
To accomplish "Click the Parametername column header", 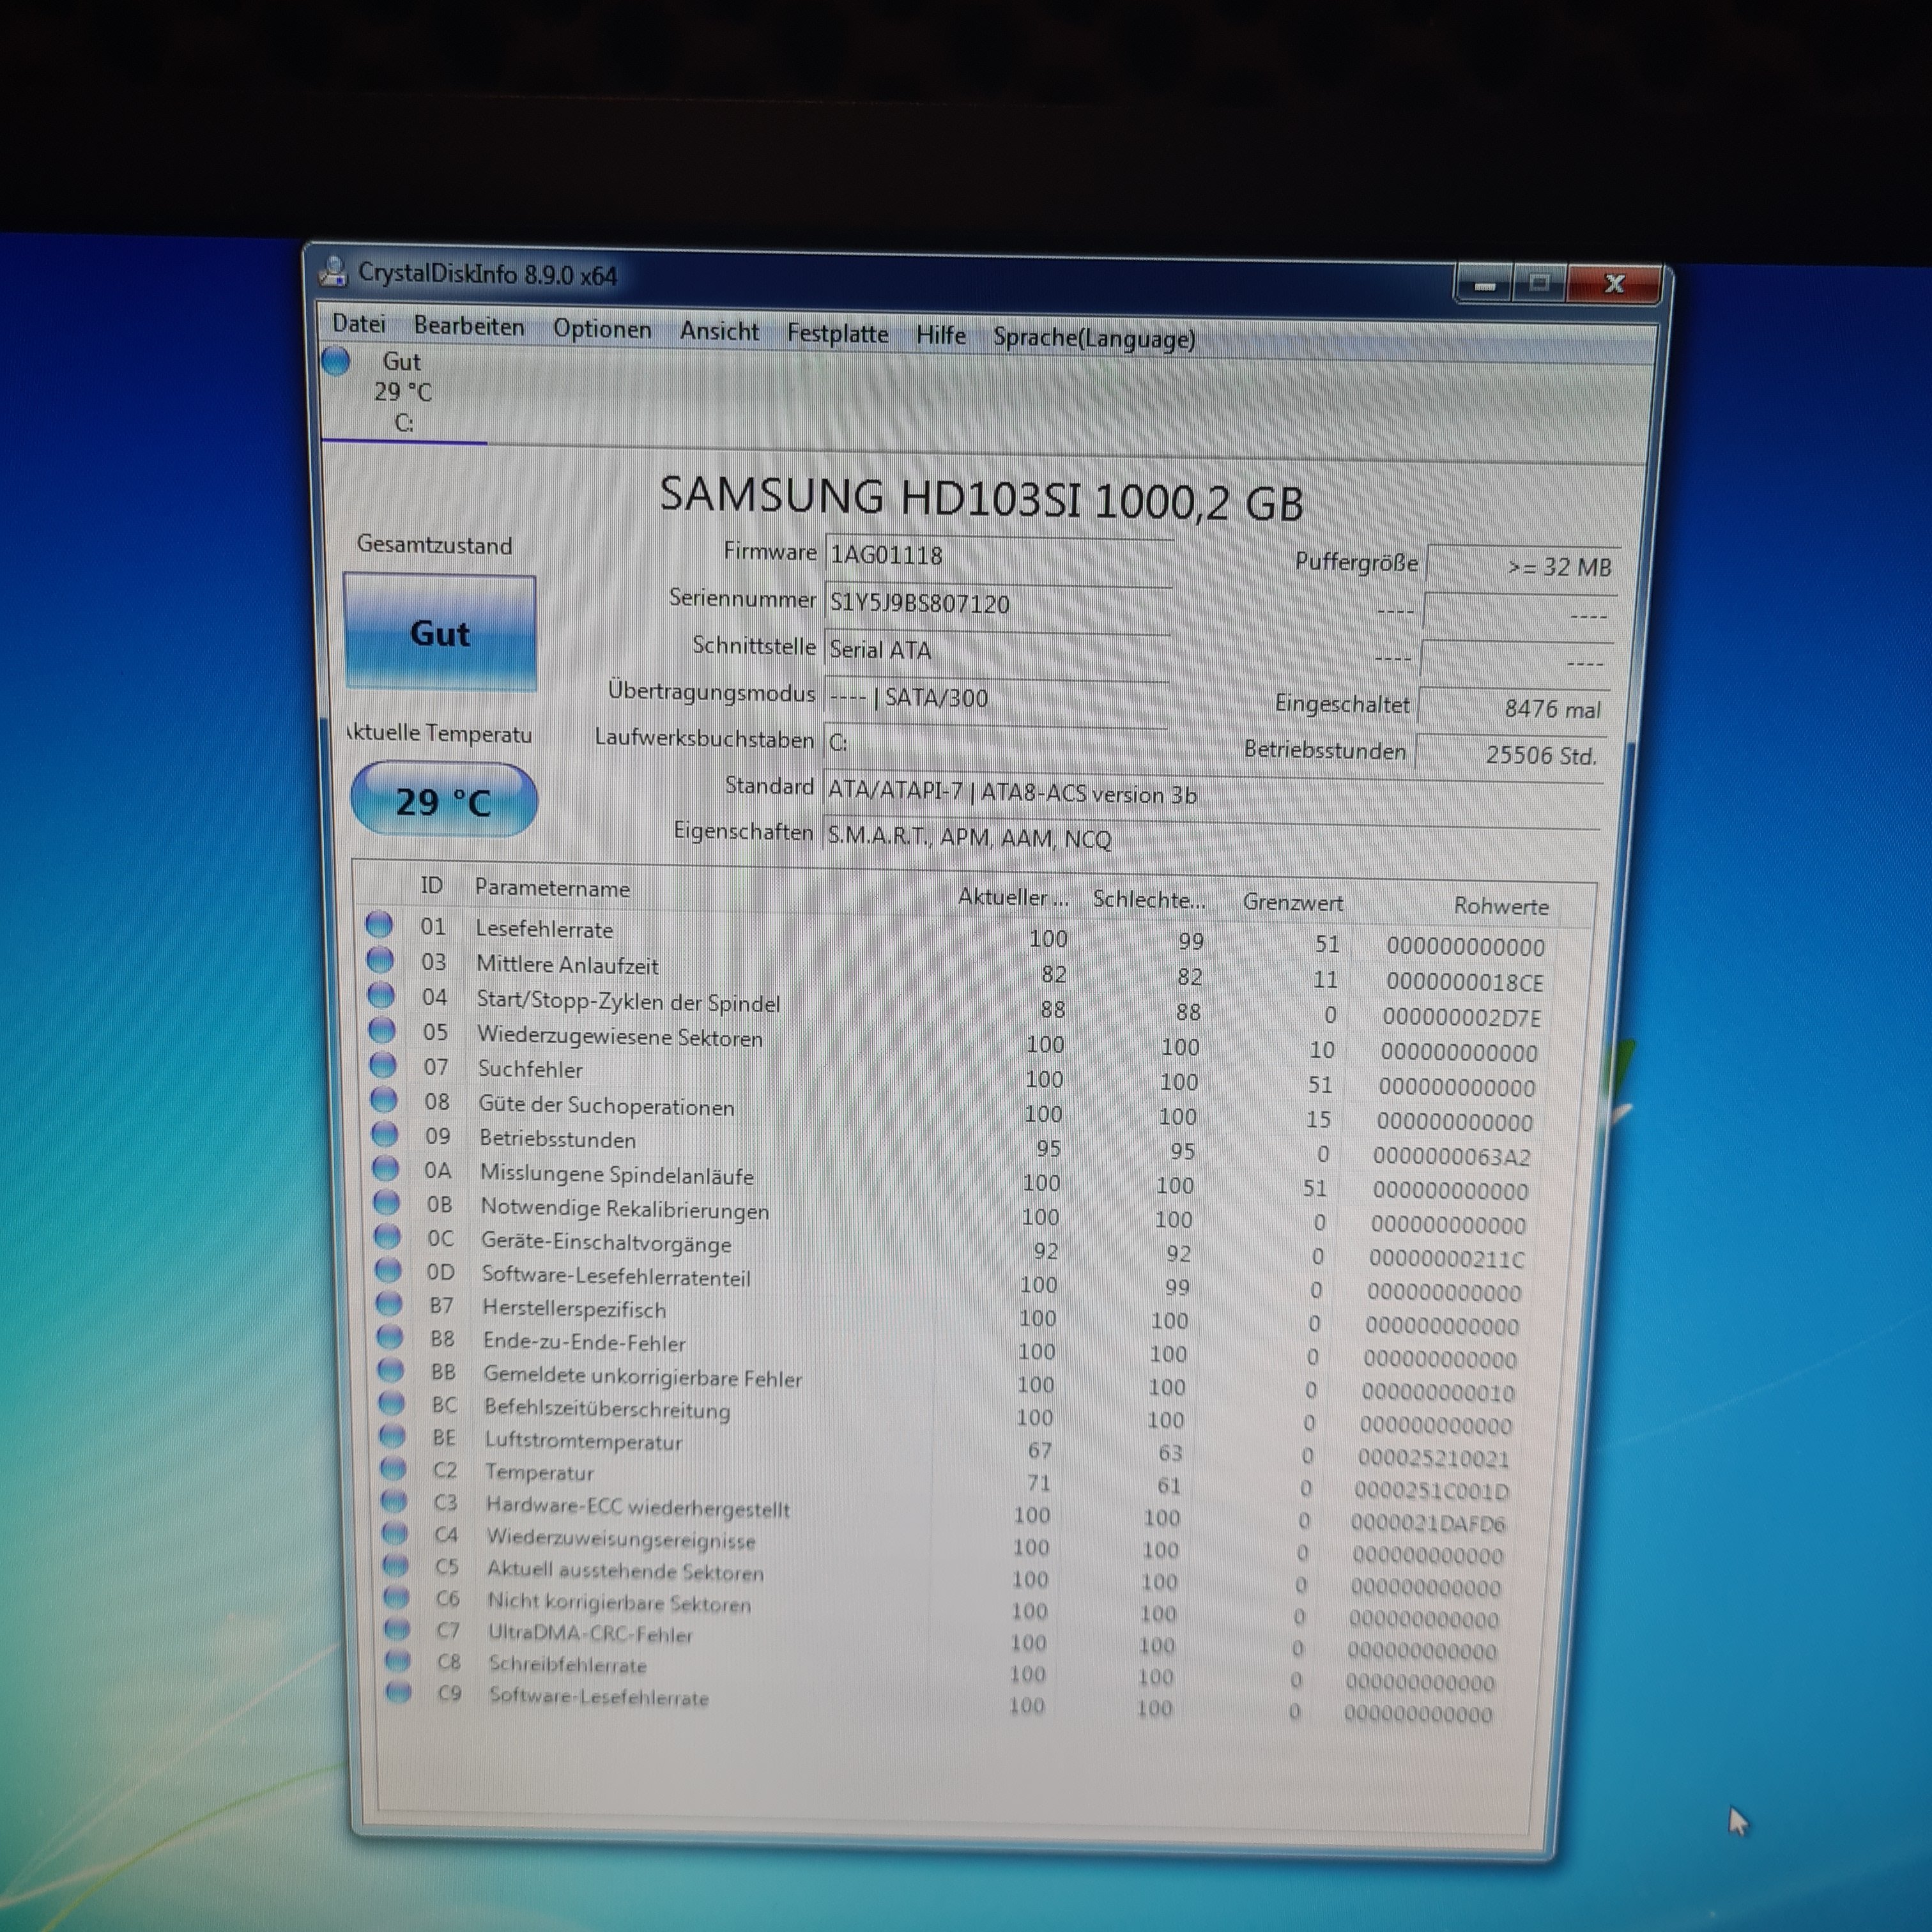I will tap(552, 888).
